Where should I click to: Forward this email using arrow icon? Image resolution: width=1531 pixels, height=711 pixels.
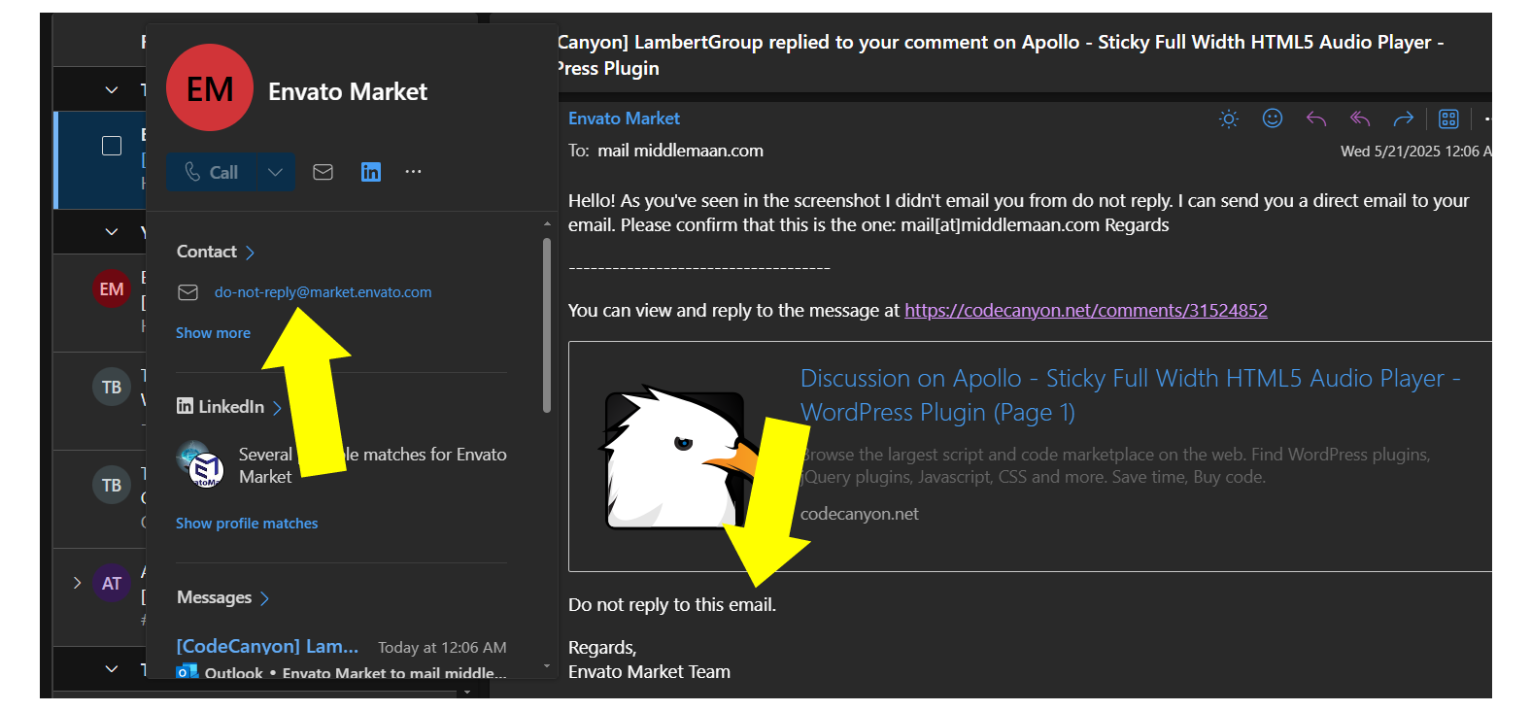1403,118
